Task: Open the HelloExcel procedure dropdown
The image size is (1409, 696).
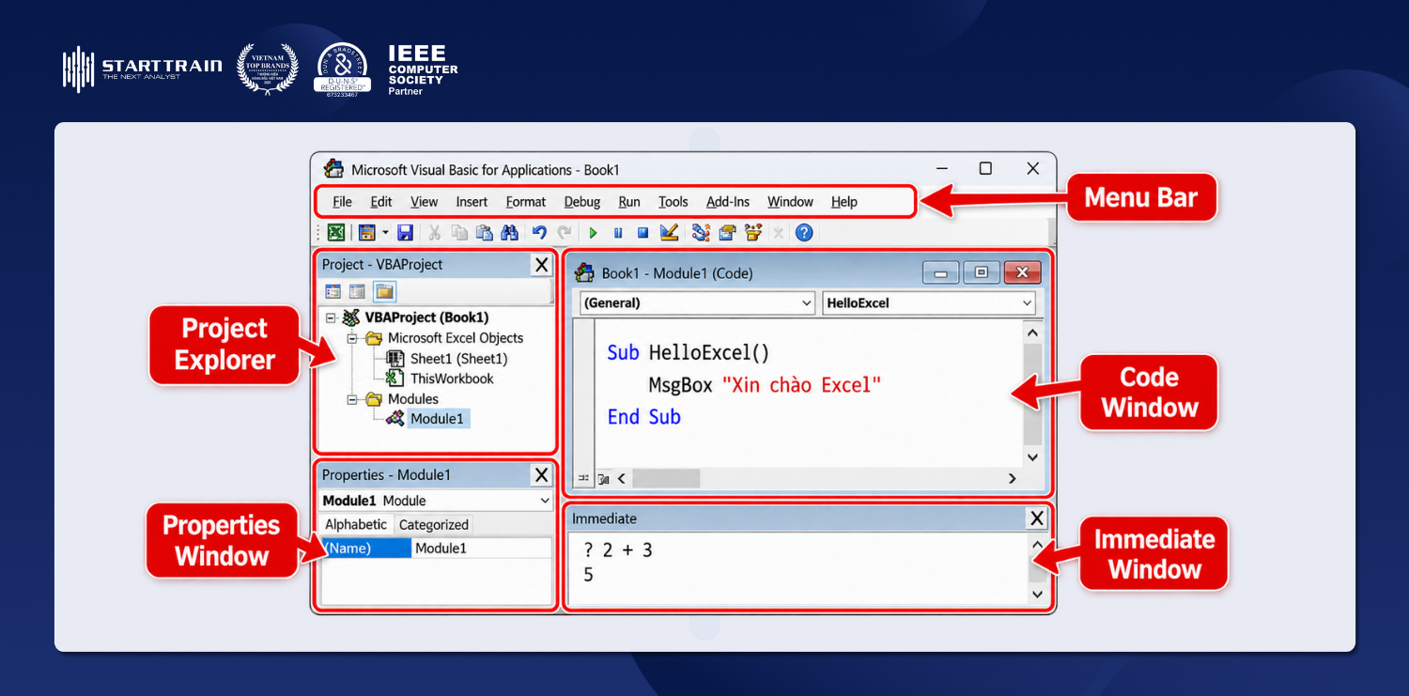Action: click(1026, 303)
